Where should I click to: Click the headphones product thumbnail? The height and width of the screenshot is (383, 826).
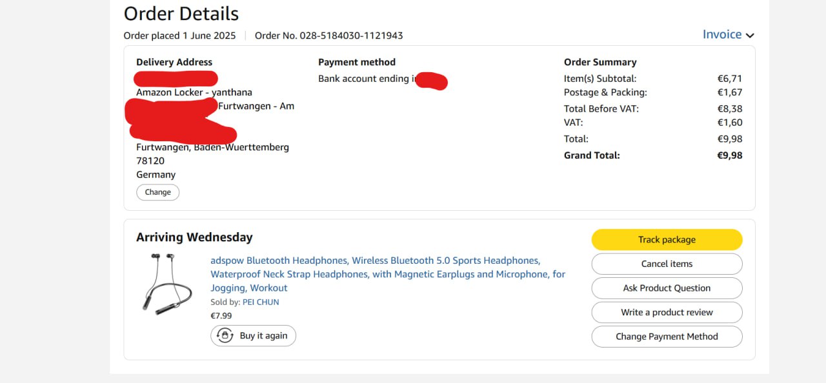(x=166, y=284)
